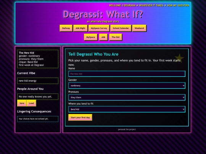
Task: Click 'gender: nonbinary' profile line
Action: [29, 56]
